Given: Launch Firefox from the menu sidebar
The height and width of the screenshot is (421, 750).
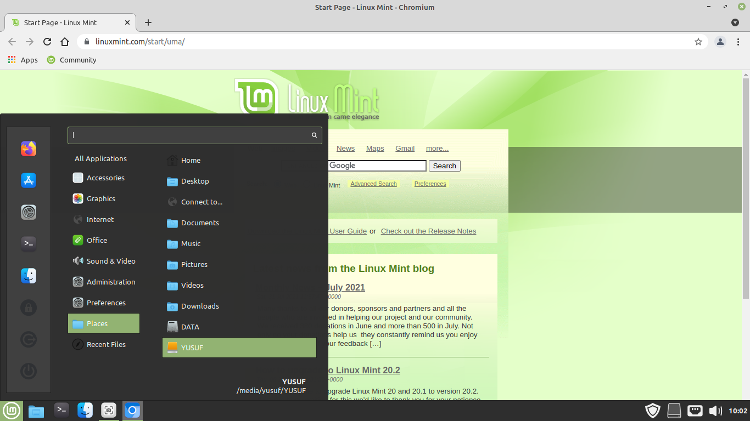Looking at the screenshot, I should [x=29, y=149].
